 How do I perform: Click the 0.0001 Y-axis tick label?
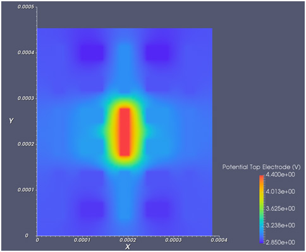(x=26, y=190)
